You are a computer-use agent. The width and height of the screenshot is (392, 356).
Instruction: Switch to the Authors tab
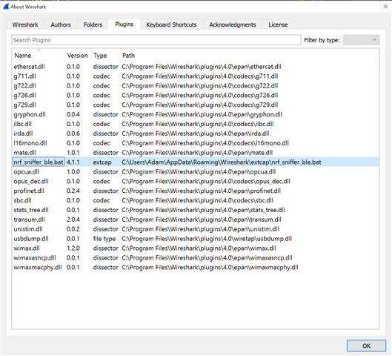point(61,24)
